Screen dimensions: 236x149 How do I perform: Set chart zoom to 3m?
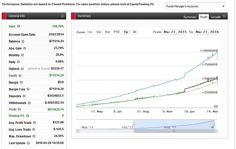99,32
